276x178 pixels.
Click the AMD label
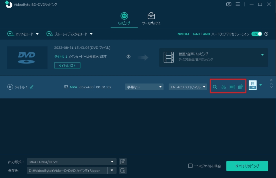206,34
